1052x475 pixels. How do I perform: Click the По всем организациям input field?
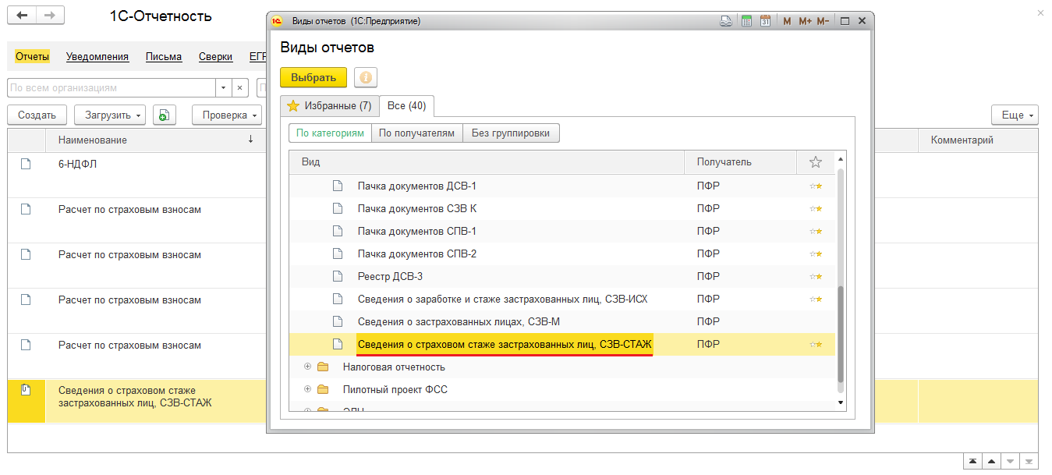coord(111,88)
